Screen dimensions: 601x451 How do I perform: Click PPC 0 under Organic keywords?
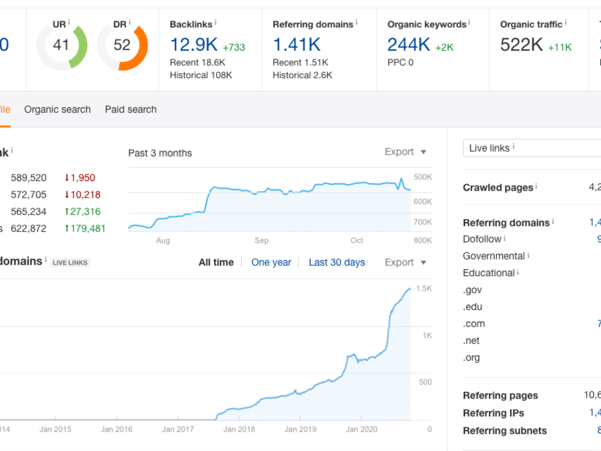coord(400,62)
